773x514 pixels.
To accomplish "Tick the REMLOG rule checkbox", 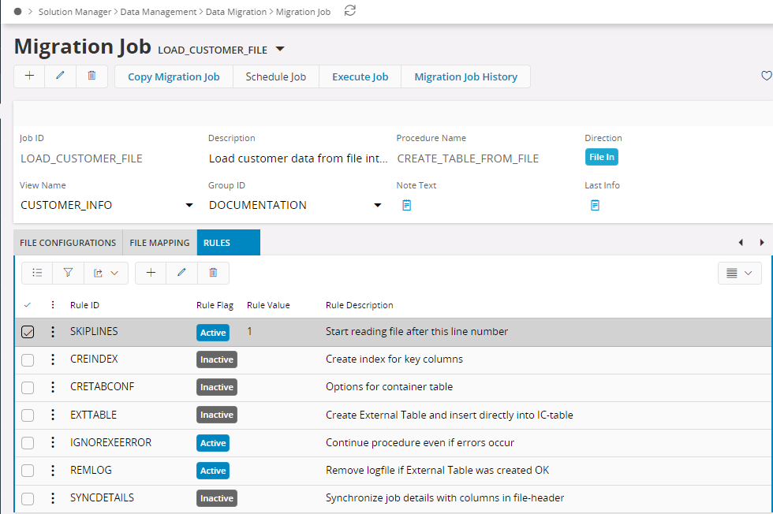I will pyautogui.click(x=28, y=471).
